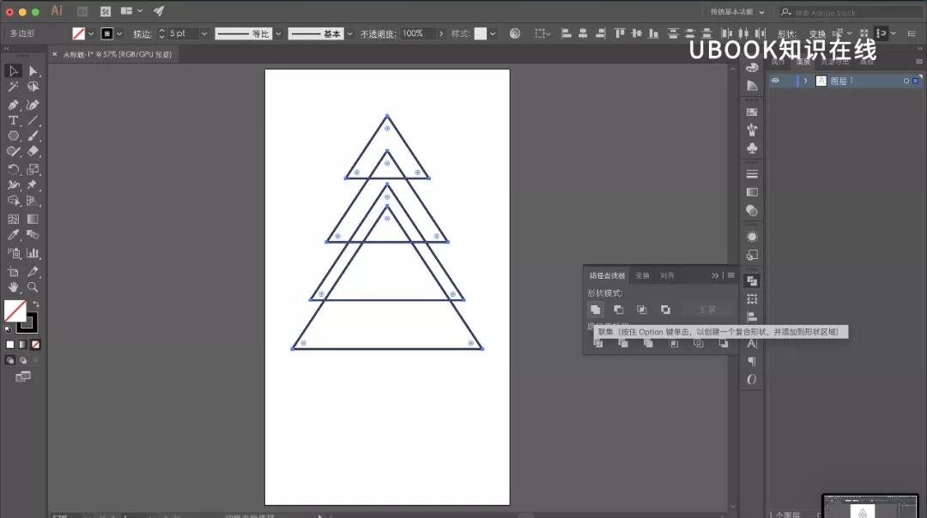Select the Paintbrush tool
Image resolution: width=927 pixels, height=518 pixels.
[33, 136]
